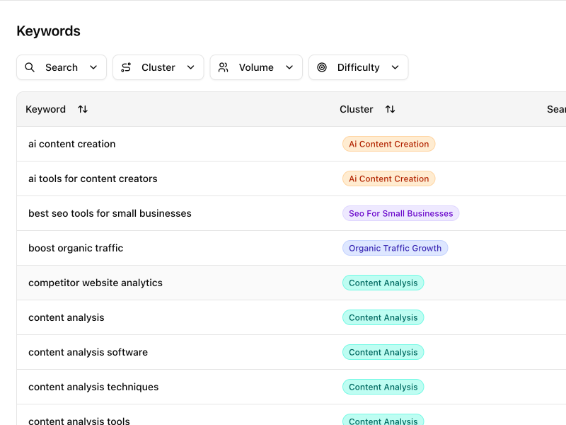Click the 'boost organic traffic' keyword
The image size is (566, 425).
(x=76, y=248)
